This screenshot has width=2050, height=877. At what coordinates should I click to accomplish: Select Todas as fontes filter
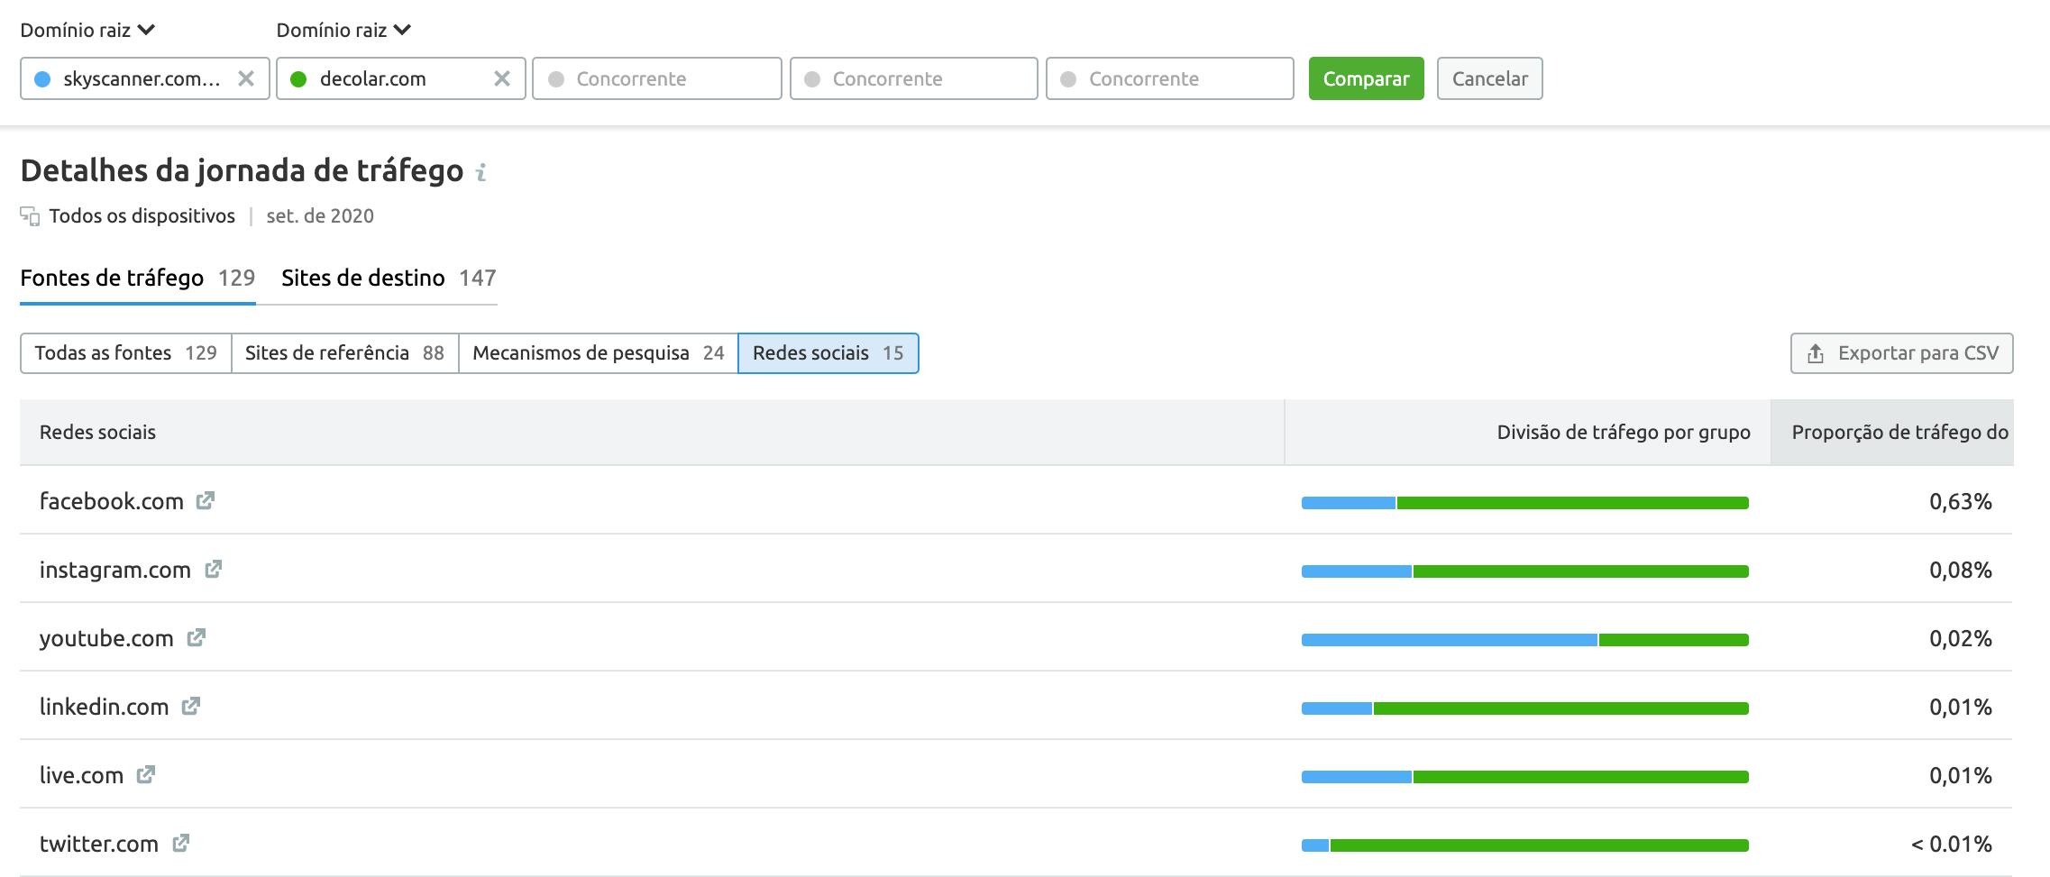pos(125,353)
